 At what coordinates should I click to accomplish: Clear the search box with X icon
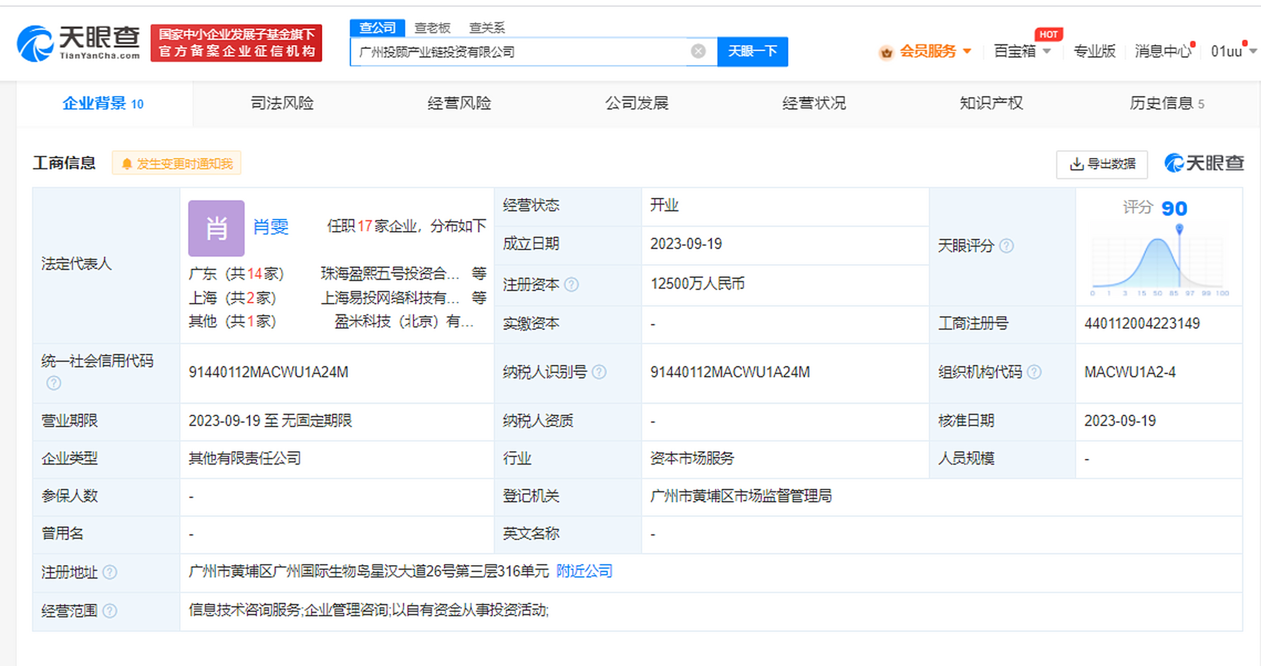(x=698, y=51)
